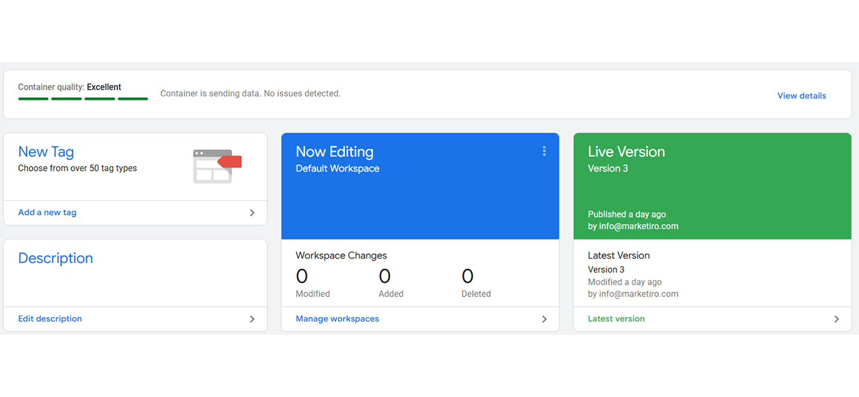Open the green Latest version link
Image resolution: width=859 pixels, height=397 pixels.
click(x=616, y=319)
